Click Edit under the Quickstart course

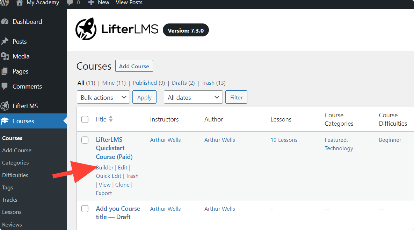point(123,168)
